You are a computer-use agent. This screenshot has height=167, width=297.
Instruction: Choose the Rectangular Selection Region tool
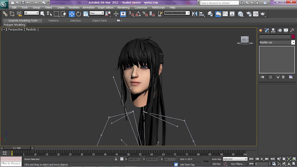point(56,14)
